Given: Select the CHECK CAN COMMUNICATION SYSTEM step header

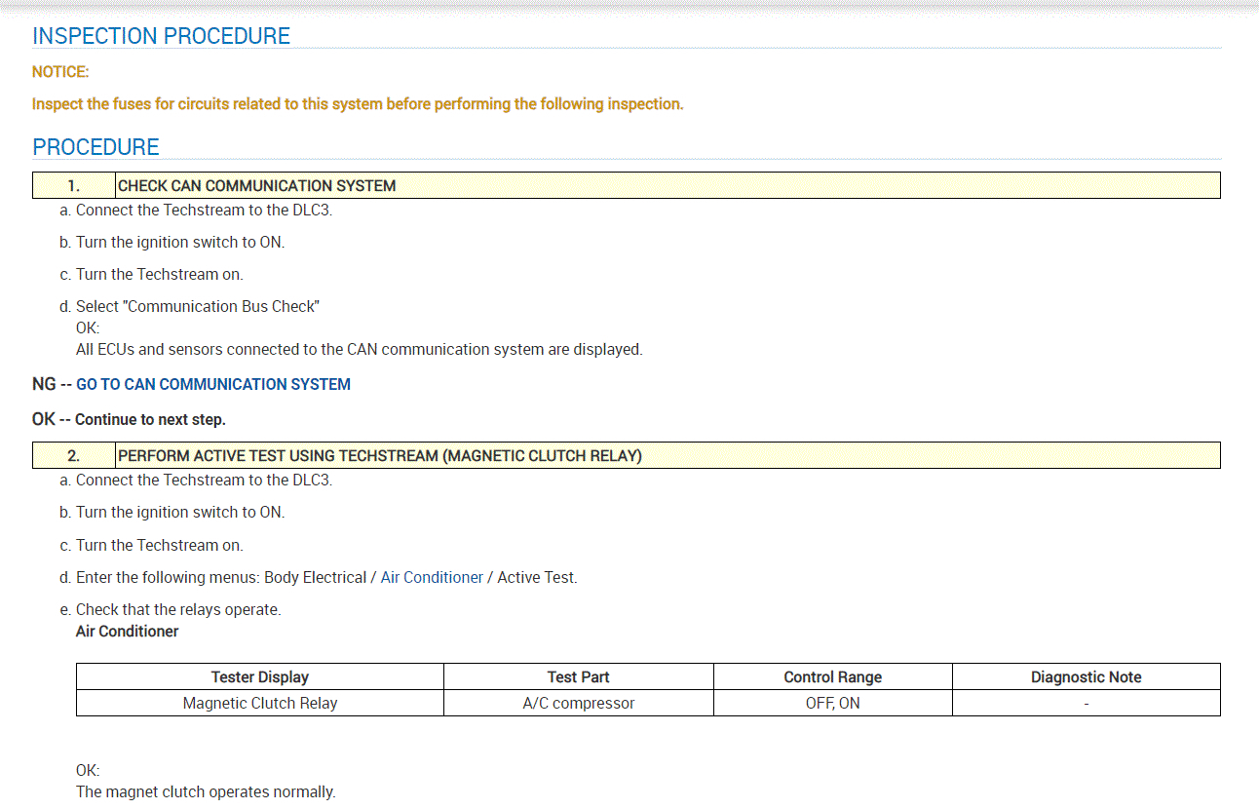Looking at the screenshot, I should 256,185.
